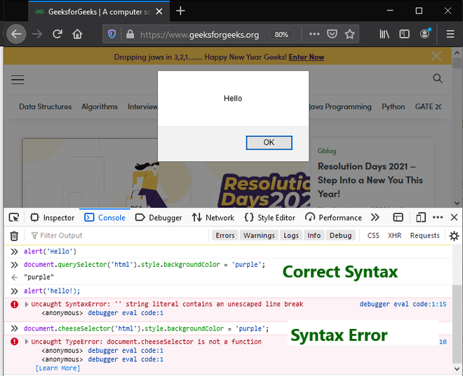Open the Performance tab
This screenshot has width=463, height=376.
(x=333, y=218)
